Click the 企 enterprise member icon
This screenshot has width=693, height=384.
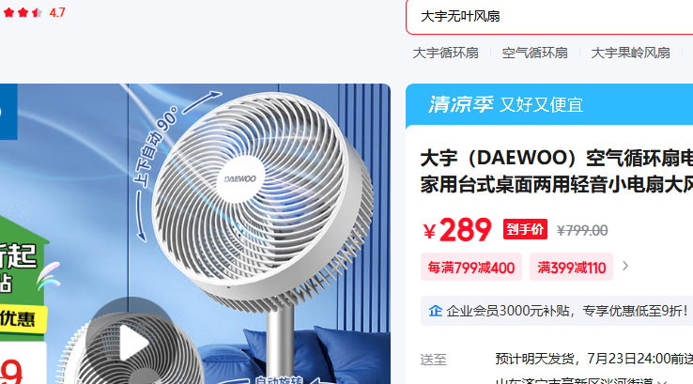coord(436,311)
